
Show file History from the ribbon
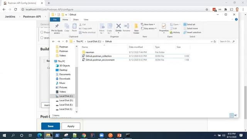pyautogui.click(x=175, y=32)
